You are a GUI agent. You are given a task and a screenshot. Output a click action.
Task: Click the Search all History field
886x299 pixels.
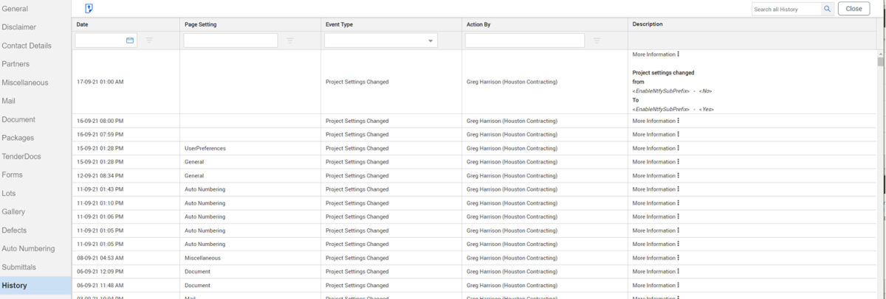[786, 9]
